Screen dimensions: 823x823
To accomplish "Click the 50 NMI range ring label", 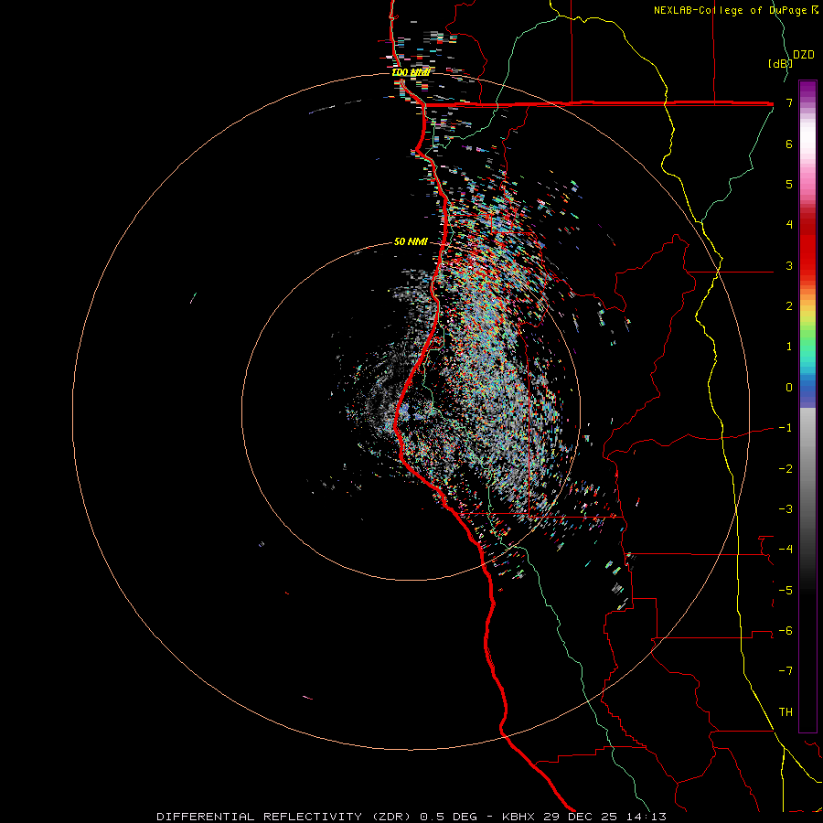I will tap(411, 241).
